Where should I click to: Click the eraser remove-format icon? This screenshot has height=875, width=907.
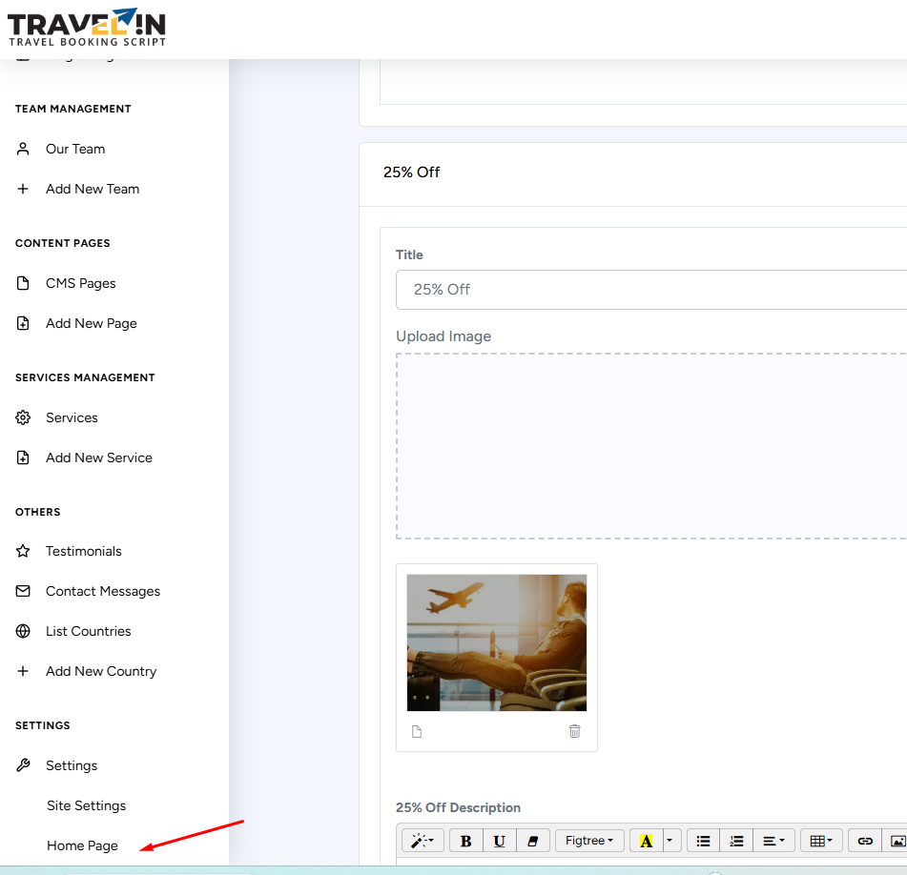(533, 841)
